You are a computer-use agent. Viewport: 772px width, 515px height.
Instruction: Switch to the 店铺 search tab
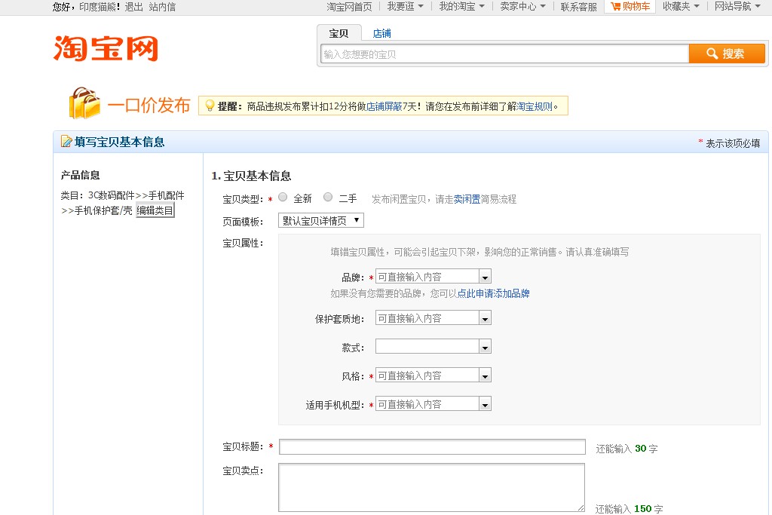click(381, 33)
